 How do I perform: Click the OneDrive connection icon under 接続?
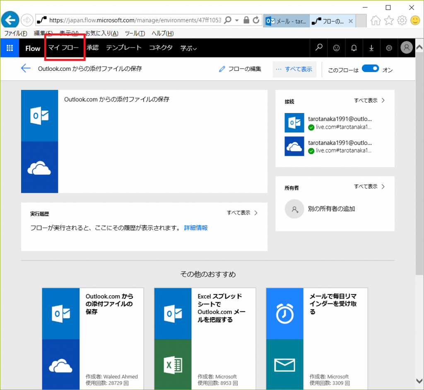pos(294,146)
